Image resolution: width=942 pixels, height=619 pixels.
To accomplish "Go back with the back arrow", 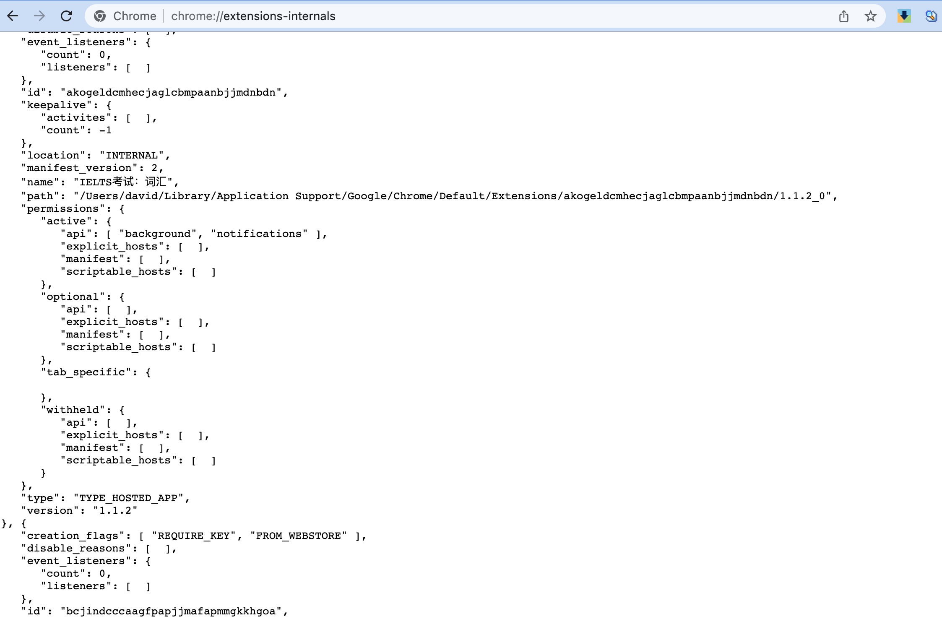I will [x=13, y=16].
